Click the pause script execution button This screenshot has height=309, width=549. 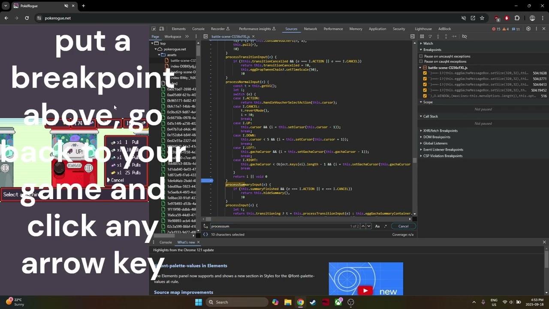[422, 36]
